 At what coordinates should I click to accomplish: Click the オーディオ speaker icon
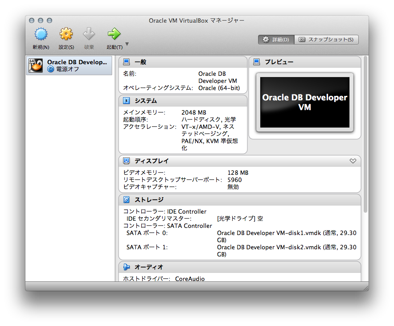[127, 267]
